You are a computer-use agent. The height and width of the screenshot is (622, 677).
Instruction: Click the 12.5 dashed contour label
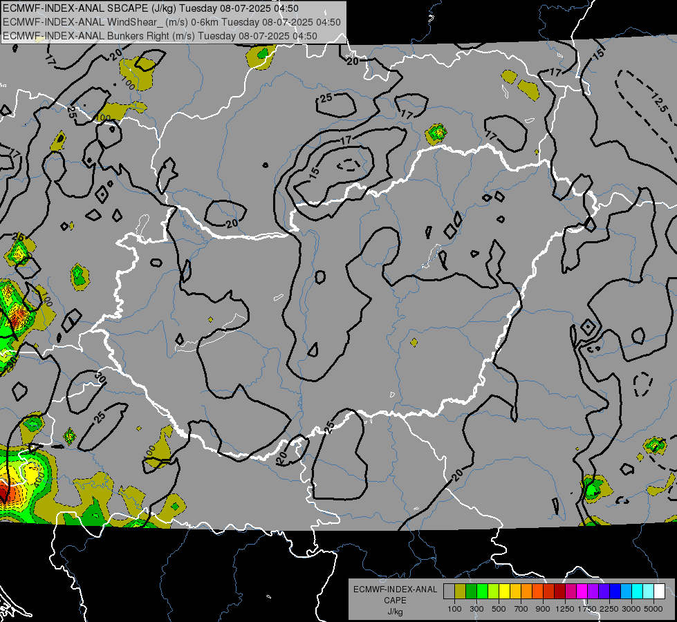click(659, 102)
